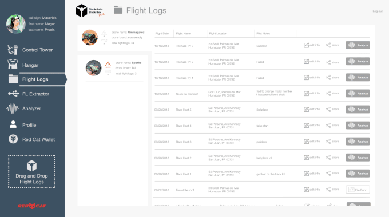The image size is (389, 217).
Task: Click the Flight Logs folder header icon
Action: pyautogui.click(x=118, y=10)
